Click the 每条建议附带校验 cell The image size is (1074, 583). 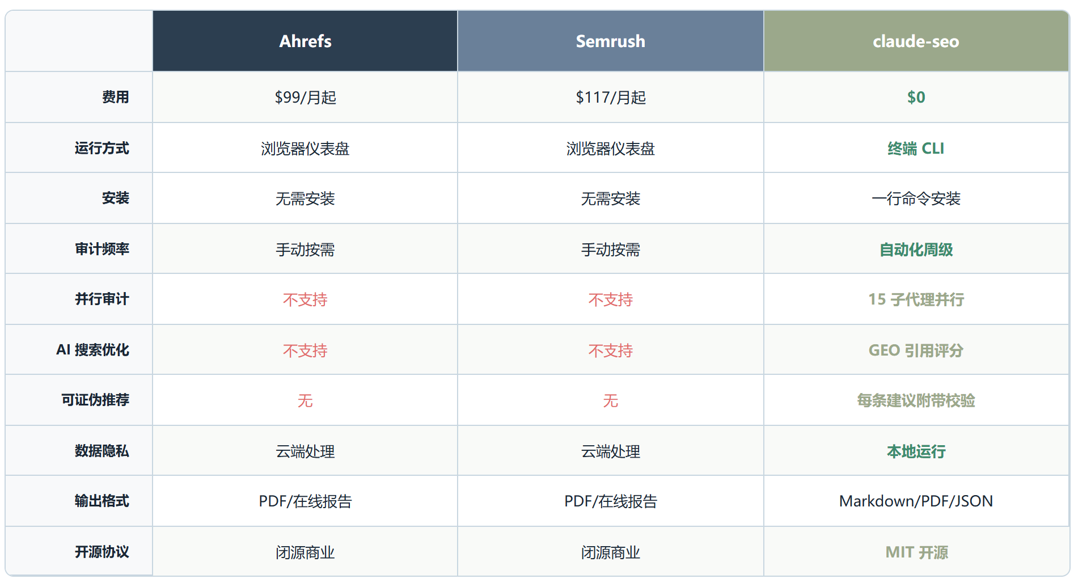click(x=916, y=400)
